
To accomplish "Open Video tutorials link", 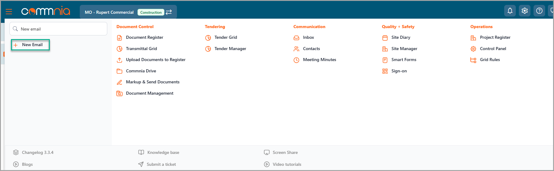I will click(287, 164).
